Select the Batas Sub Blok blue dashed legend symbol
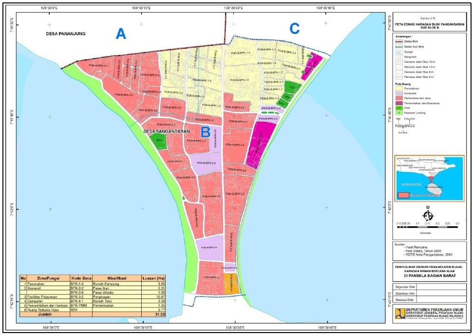 [399, 47]
